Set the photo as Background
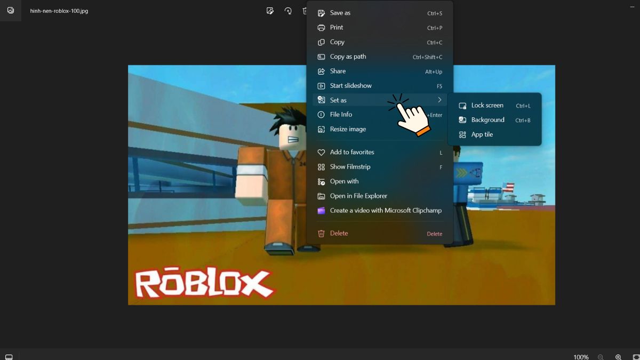 click(x=487, y=119)
